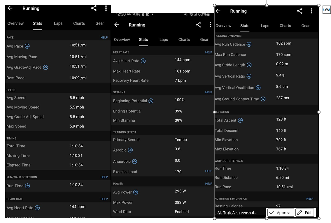
Task: Switch to Overview tab in right screen
Action: [223, 26]
